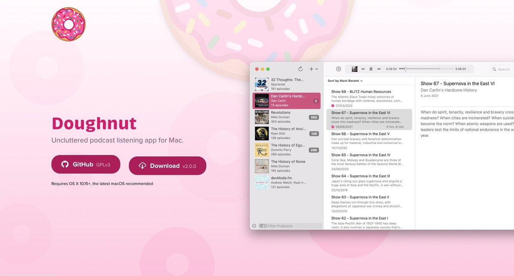Click the episode filter circle icon
Viewport: 514px width, 276px height.
pos(338,69)
